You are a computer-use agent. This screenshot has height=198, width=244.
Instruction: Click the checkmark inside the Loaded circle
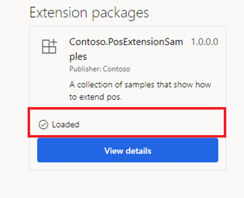(x=43, y=124)
